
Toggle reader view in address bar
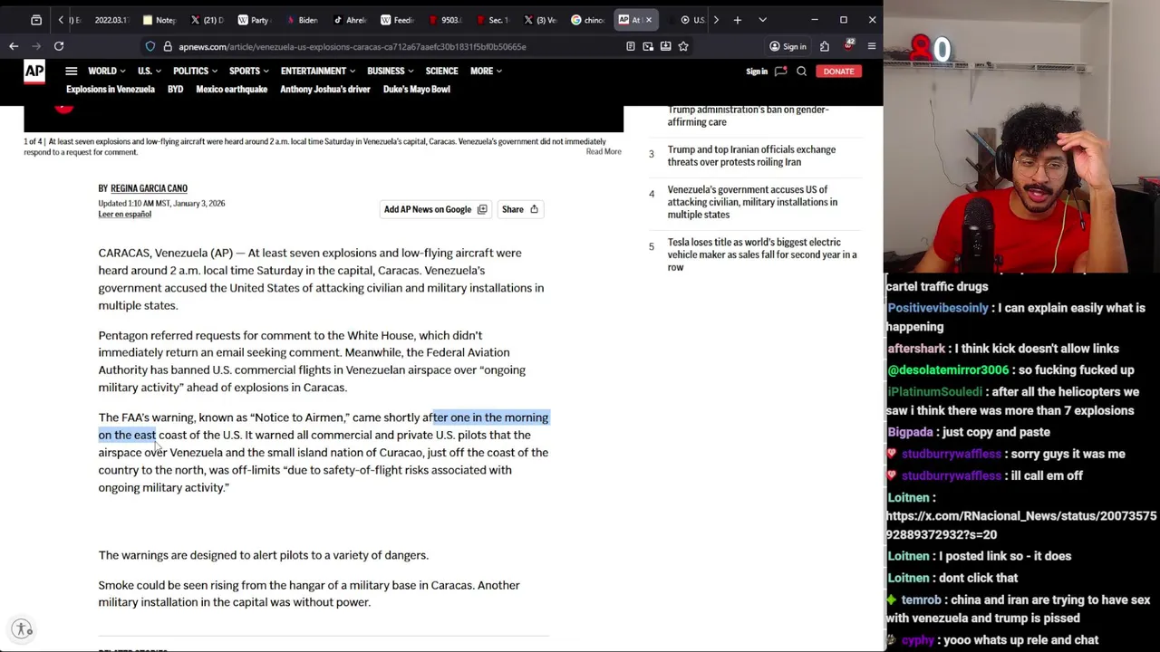(631, 46)
